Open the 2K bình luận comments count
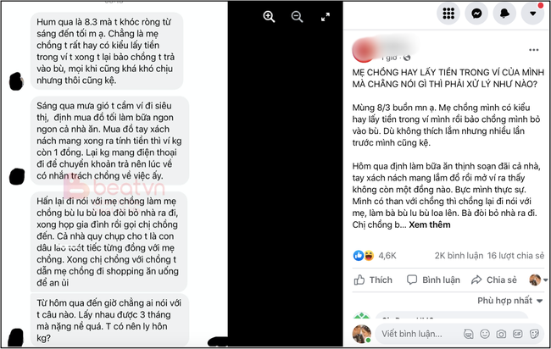The width and height of the screenshot is (551, 349). pos(459,256)
